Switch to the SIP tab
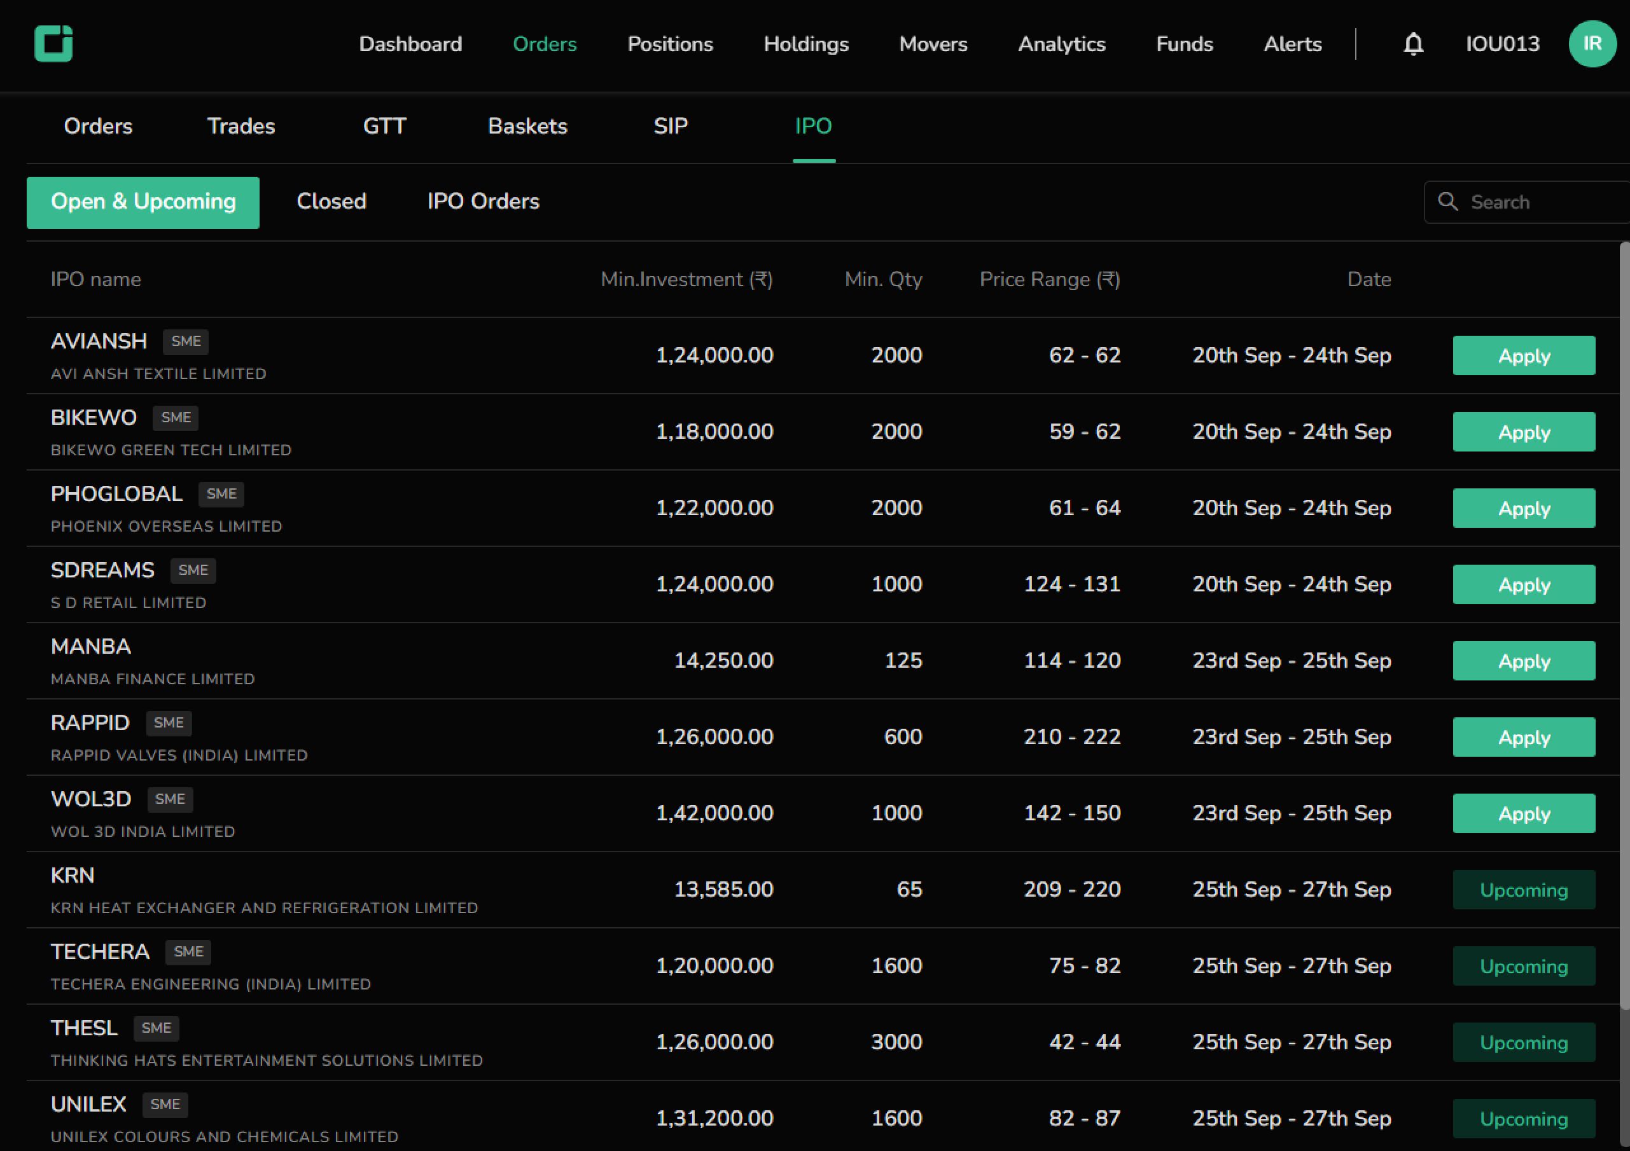Image resolution: width=1630 pixels, height=1151 pixels. (671, 127)
